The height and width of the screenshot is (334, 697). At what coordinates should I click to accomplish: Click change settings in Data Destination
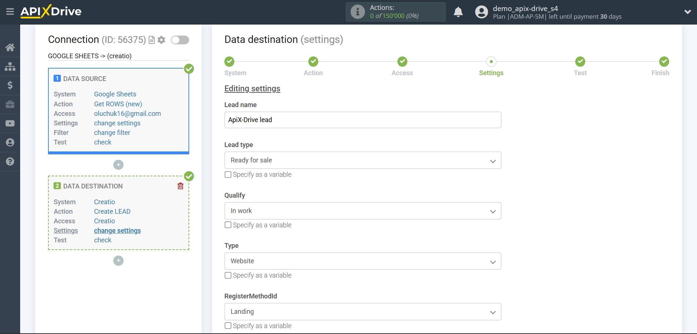117,230
